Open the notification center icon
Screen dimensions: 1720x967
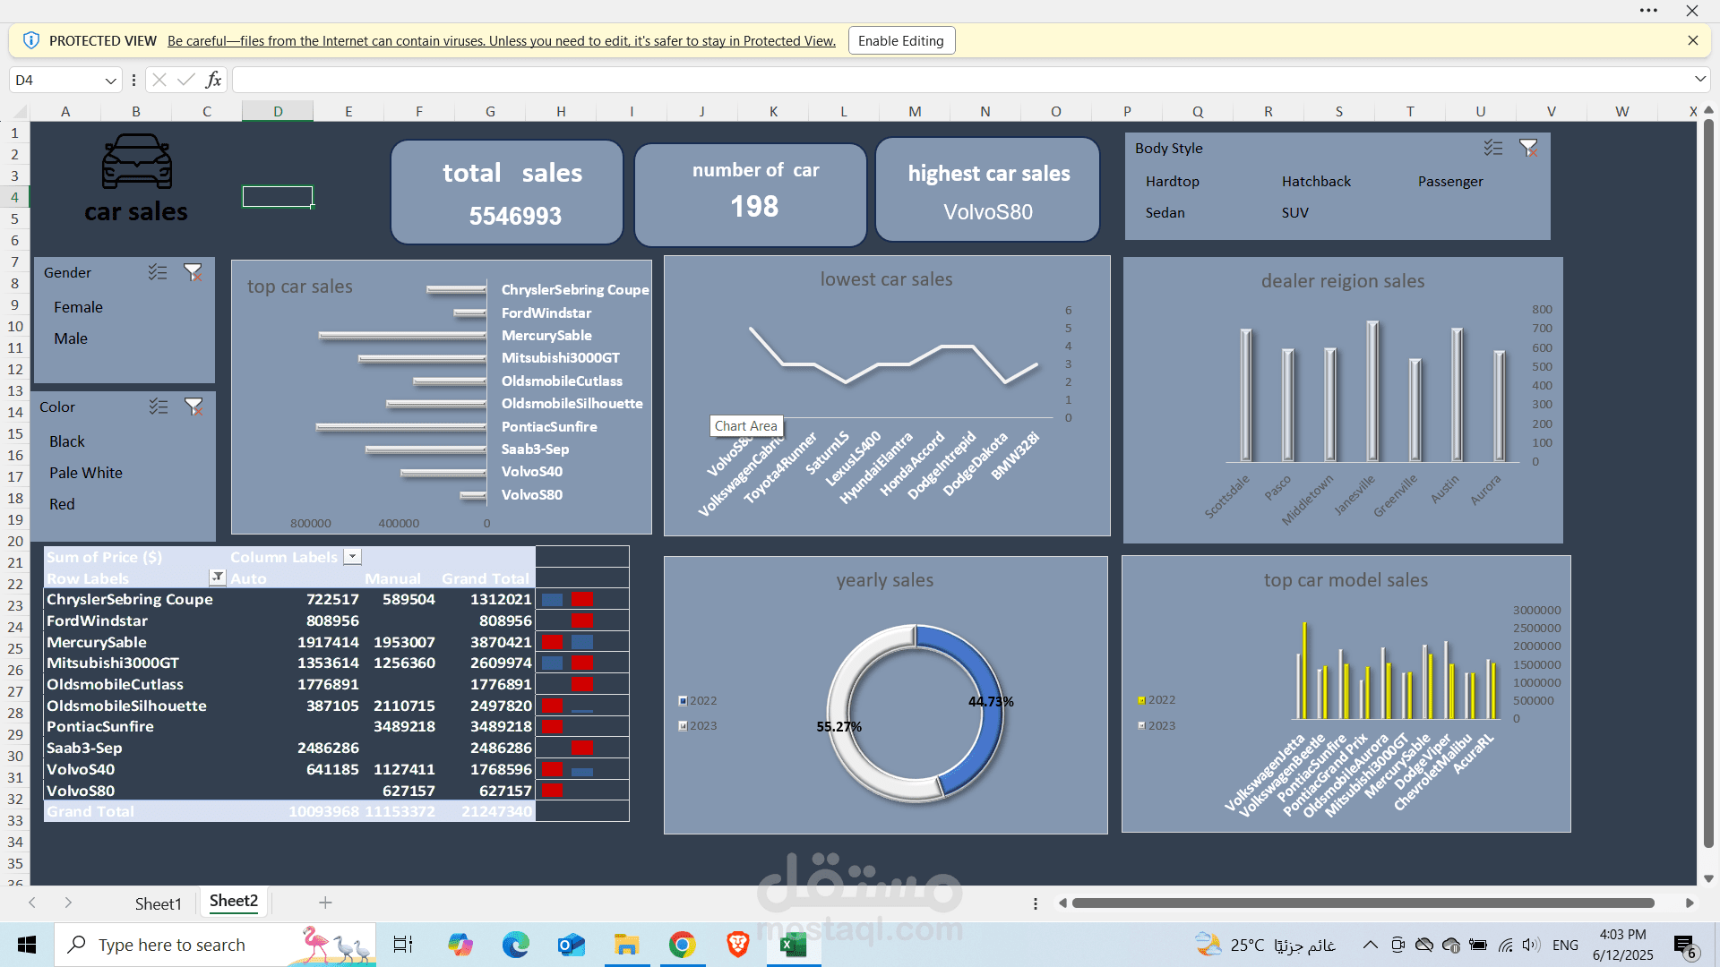pyautogui.click(x=1685, y=946)
